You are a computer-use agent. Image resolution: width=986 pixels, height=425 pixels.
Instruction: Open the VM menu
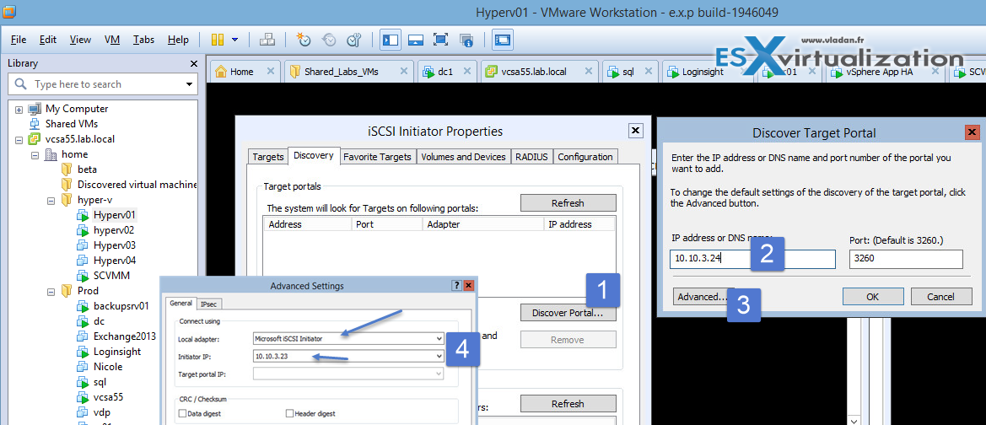click(112, 40)
